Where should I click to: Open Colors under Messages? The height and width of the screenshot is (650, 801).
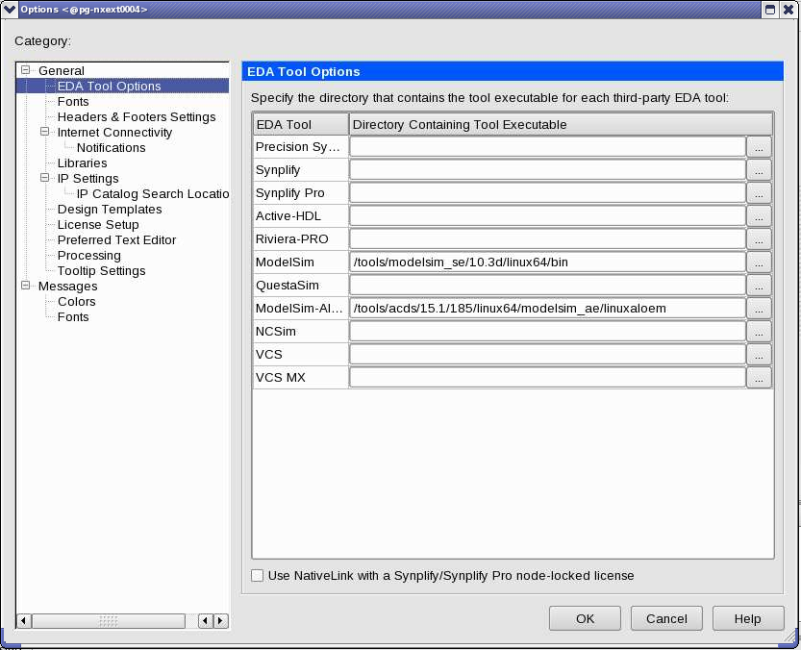pyautogui.click(x=77, y=302)
